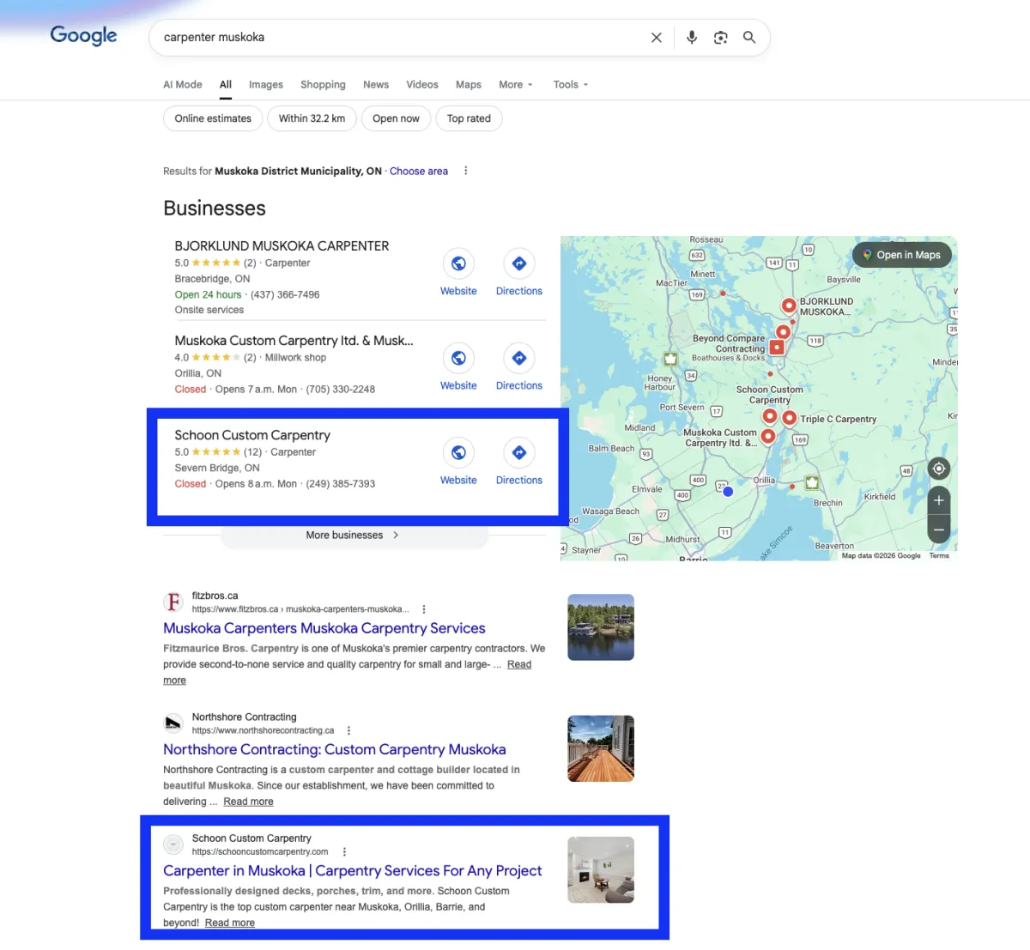
Task: Open the fitzbros.ca result three-dot menu
Action: click(424, 609)
